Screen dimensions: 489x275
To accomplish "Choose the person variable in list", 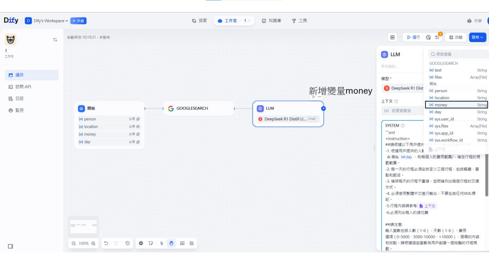I will tap(457, 91).
